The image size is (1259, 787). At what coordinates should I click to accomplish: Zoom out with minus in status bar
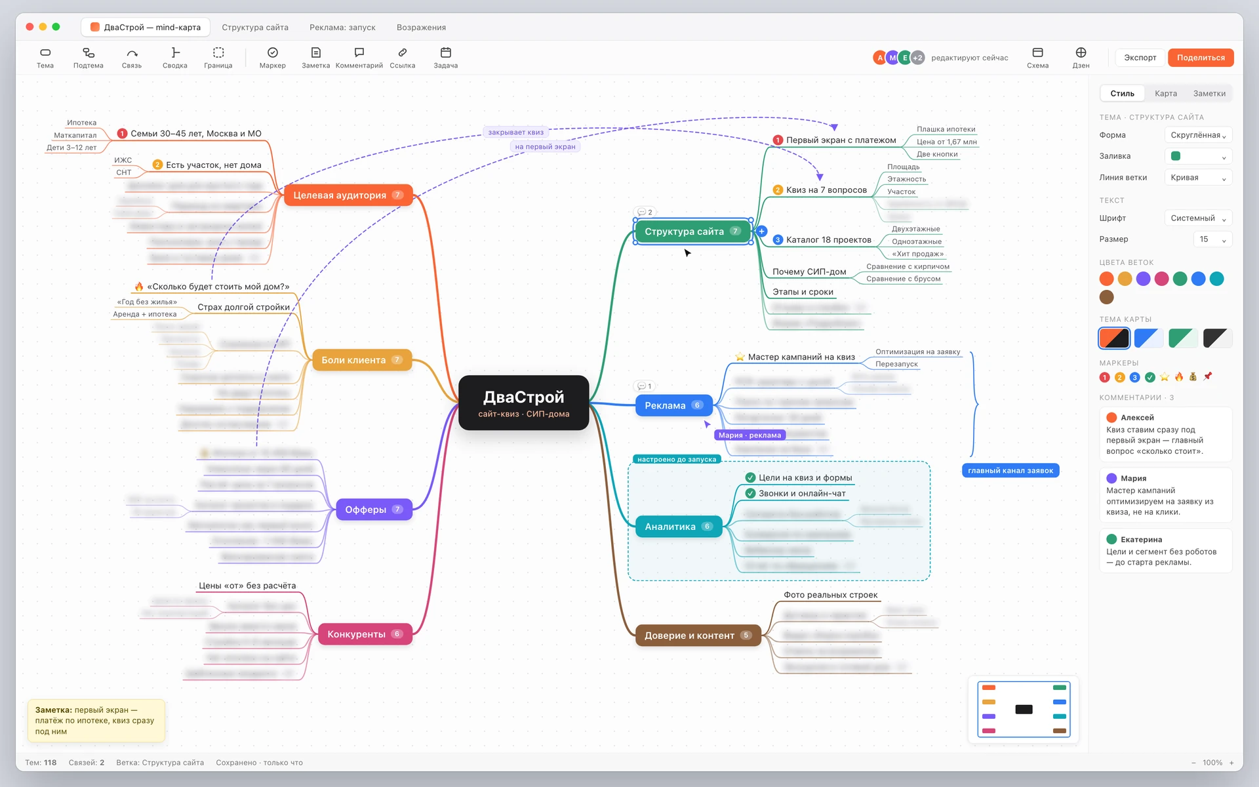tap(1193, 763)
